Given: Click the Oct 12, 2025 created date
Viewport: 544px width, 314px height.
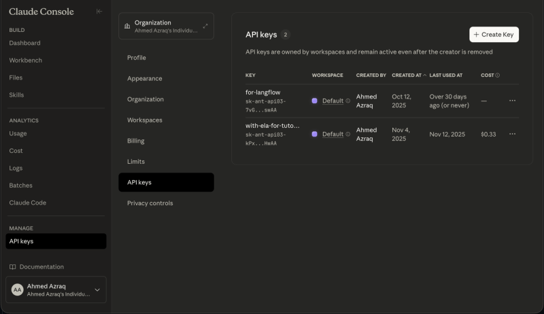Looking at the screenshot, I should (x=401, y=101).
